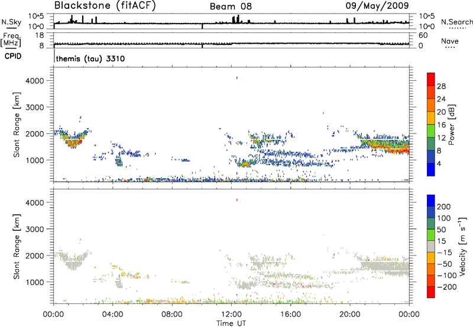Image resolution: width=473 pixels, height=327 pixels.
Task: Click the 'Blackstone (fitACF)' title text
Action: (105, 6)
